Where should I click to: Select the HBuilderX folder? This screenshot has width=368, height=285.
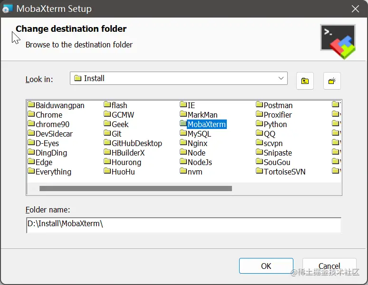coord(125,153)
